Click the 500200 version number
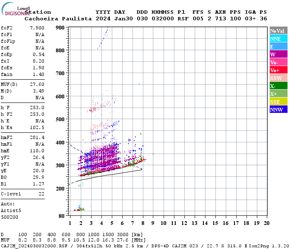 (x=10, y=217)
